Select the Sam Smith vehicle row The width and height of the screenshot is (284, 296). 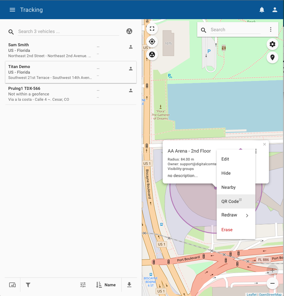[71, 50]
